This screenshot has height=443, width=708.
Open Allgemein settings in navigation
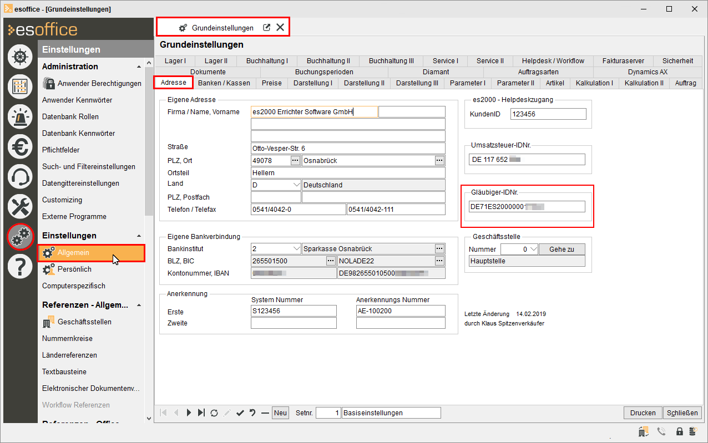pos(92,253)
